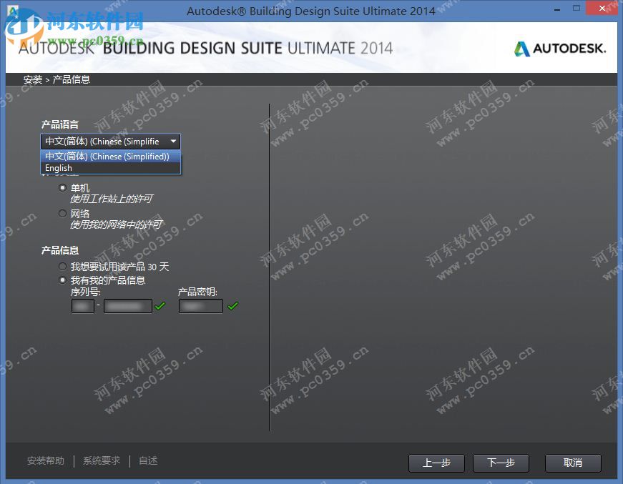
Task: Open the 产品语言 dropdown arrow
Action: point(173,142)
